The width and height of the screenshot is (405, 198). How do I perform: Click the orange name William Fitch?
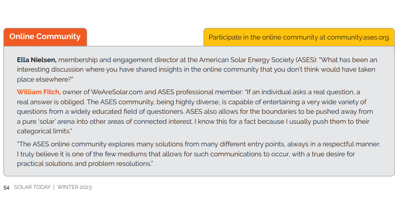point(39,92)
